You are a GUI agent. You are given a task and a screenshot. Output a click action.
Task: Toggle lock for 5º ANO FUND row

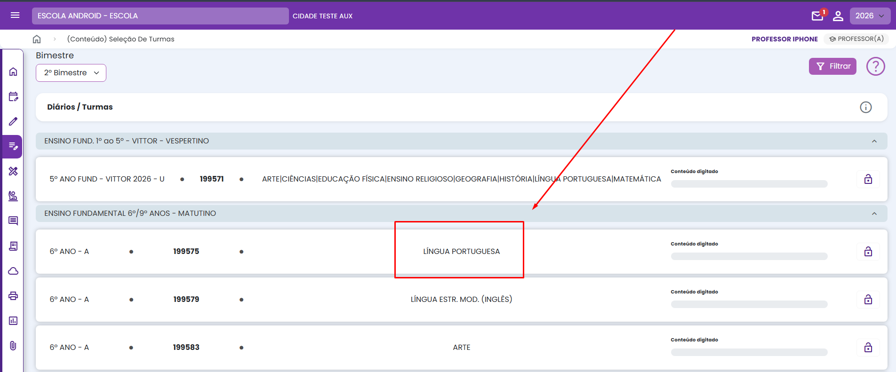tap(868, 179)
